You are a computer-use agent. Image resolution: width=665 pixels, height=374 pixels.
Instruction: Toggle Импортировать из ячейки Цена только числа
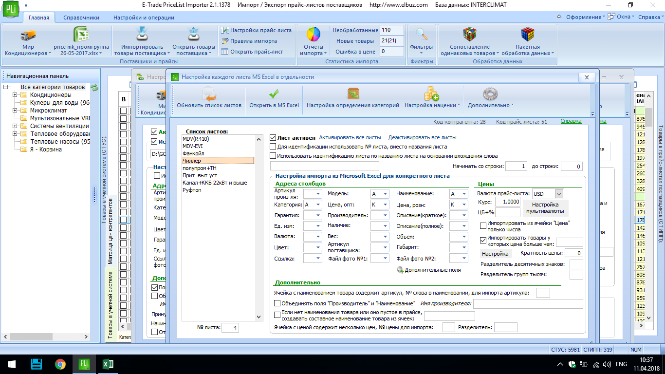[x=483, y=225]
